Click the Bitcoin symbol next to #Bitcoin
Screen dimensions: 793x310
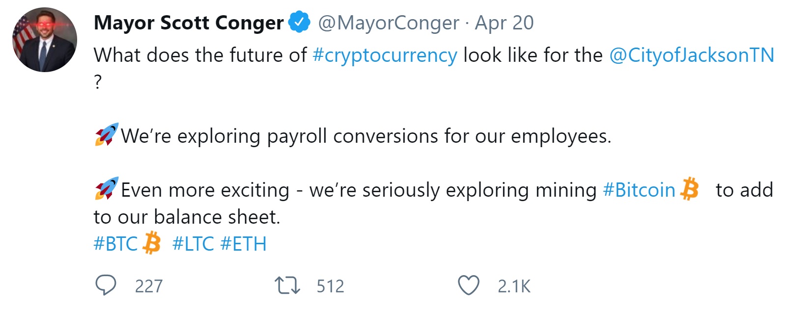[690, 189]
